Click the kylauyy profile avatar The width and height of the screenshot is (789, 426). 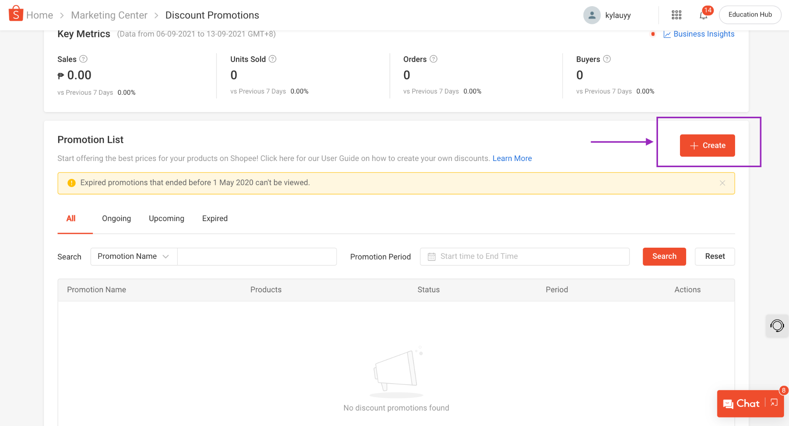click(592, 15)
